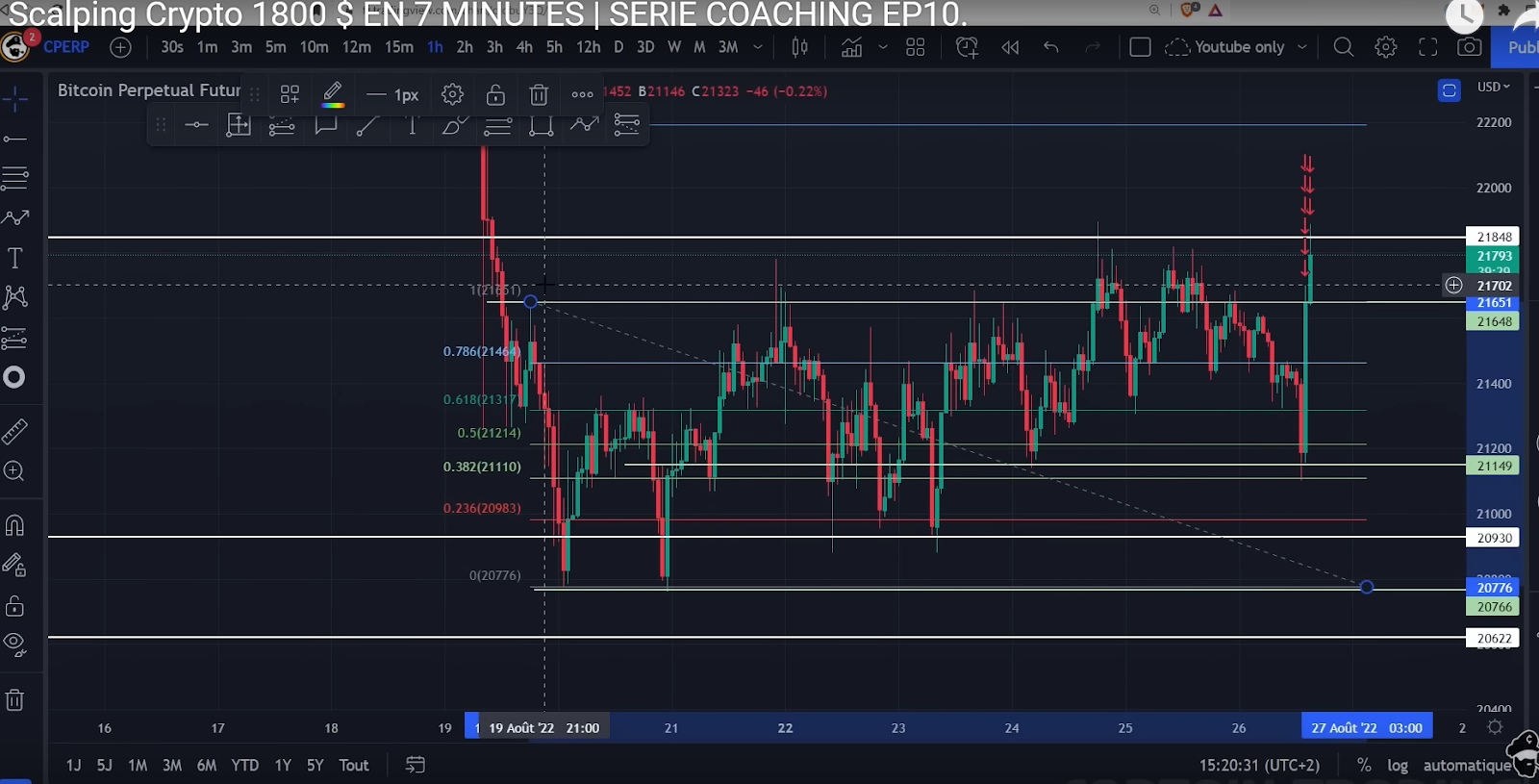Open symbol quick search magnifier

click(1344, 47)
